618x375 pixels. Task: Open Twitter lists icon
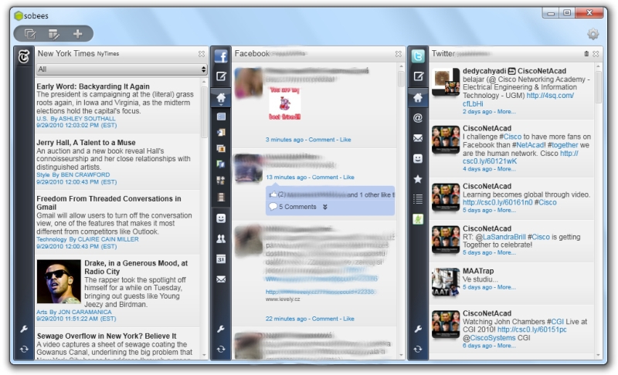pos(418,199)
